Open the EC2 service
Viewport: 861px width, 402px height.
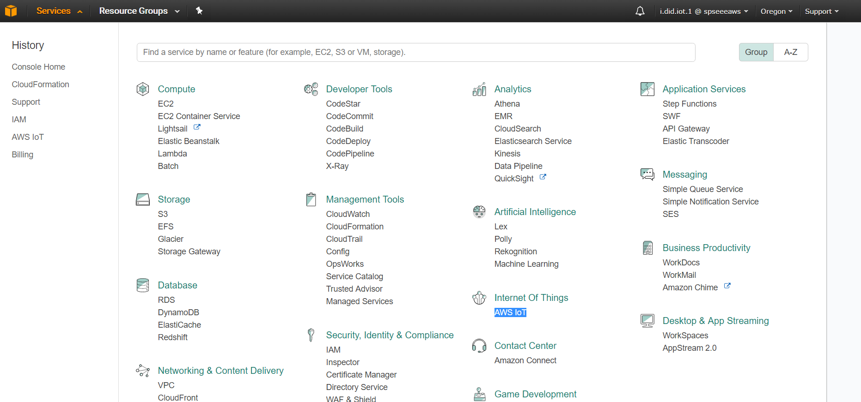pos(166,104)
